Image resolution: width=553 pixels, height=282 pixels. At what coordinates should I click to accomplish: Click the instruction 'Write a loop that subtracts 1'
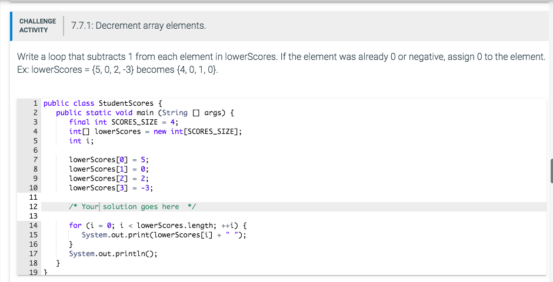pos(74,56)
